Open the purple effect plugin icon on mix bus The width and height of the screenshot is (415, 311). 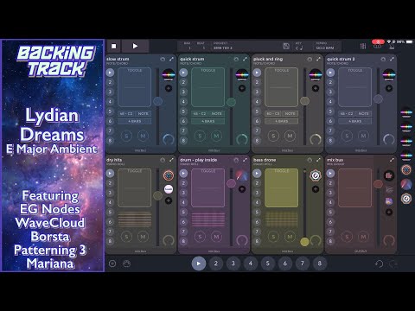[x=389, y=201]
